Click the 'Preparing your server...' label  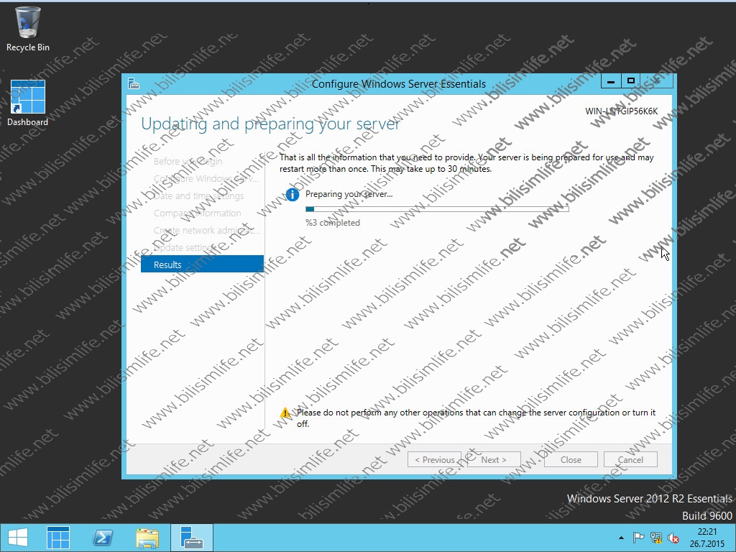pyautogui.click(x=349, y=194)
